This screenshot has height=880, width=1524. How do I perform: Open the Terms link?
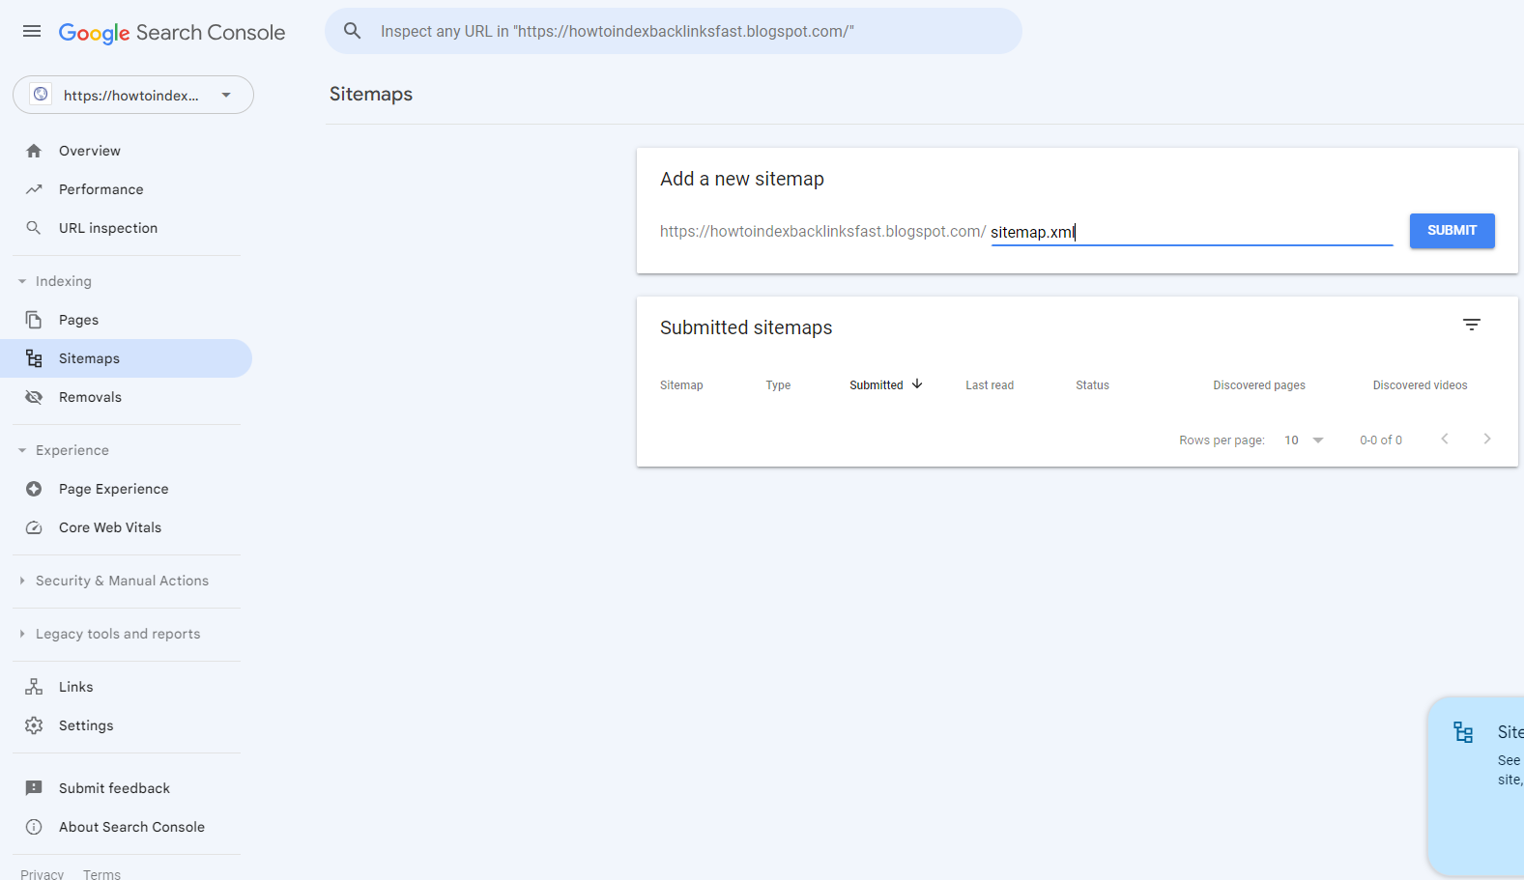point(101,873)
